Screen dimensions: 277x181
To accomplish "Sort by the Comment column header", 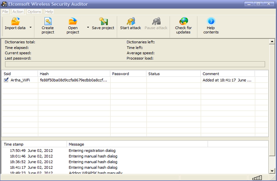I will [227, 74].
